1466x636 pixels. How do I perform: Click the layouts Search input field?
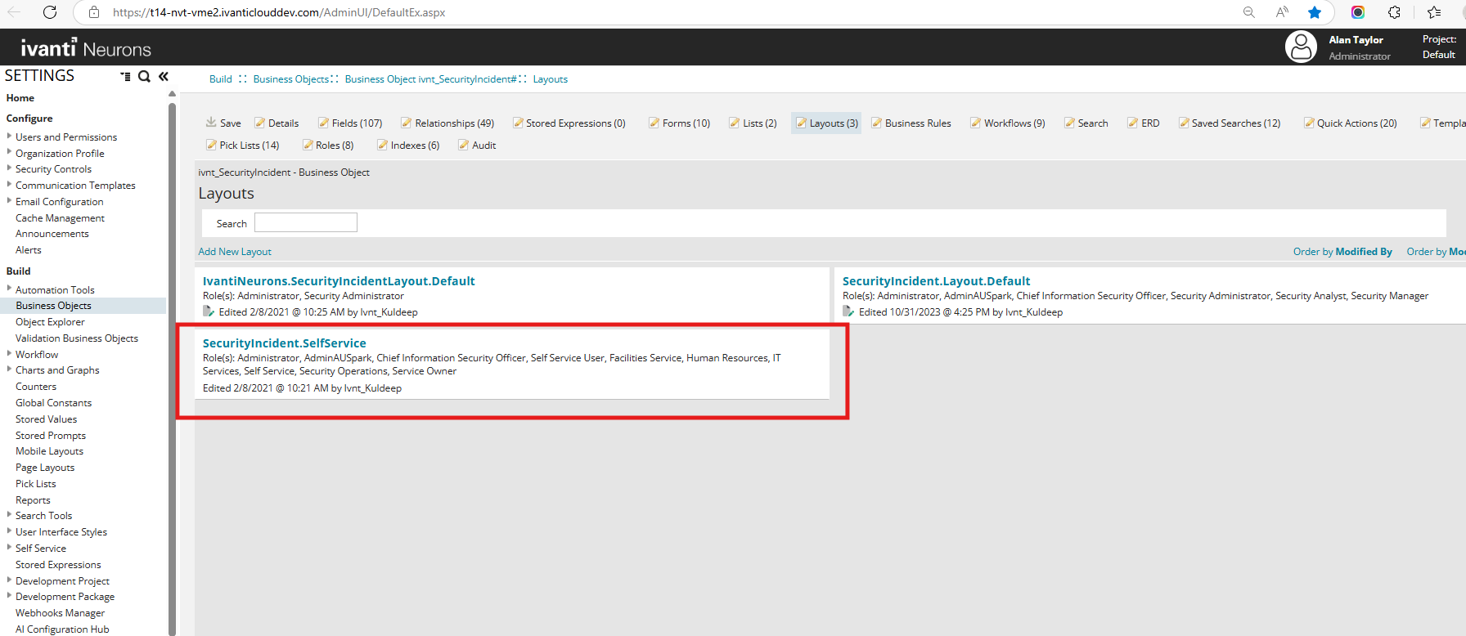click(305, 222)
